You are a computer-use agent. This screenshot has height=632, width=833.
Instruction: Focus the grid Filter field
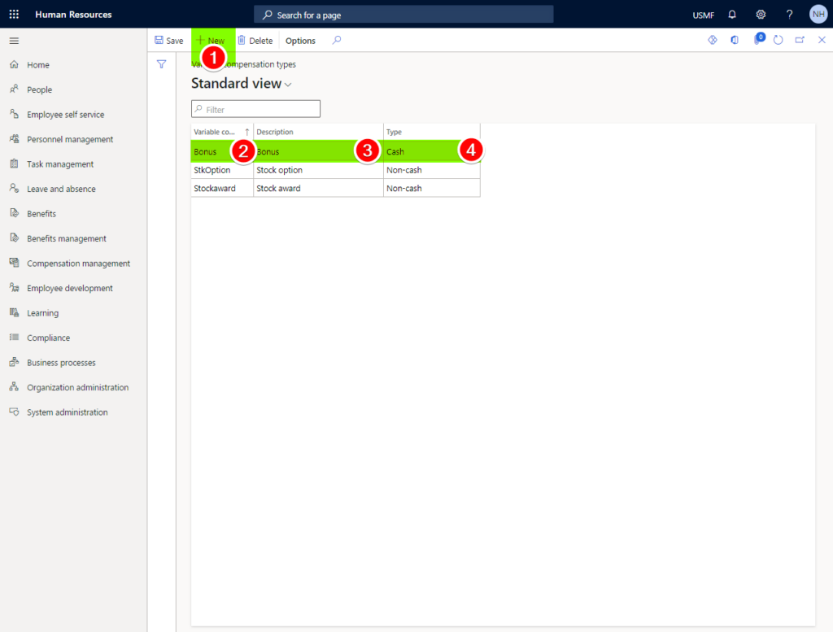255,109
